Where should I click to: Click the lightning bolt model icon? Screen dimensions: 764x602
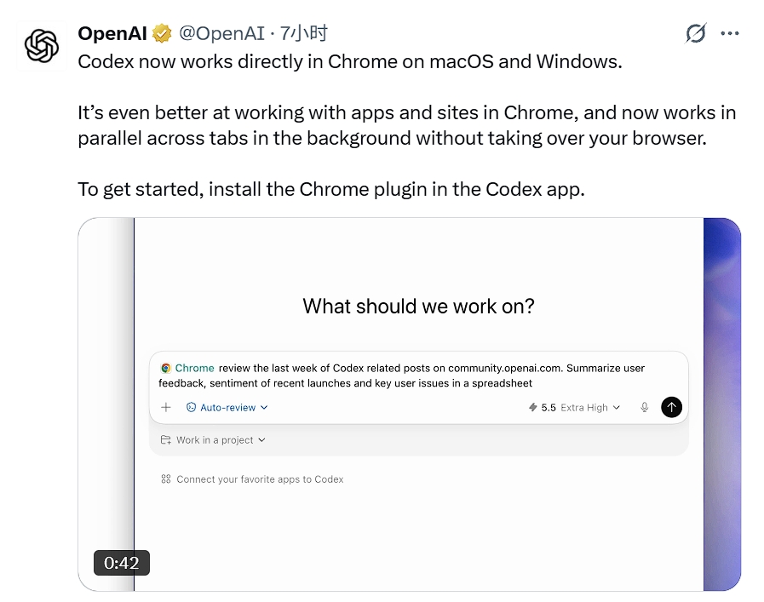(533, 407)
